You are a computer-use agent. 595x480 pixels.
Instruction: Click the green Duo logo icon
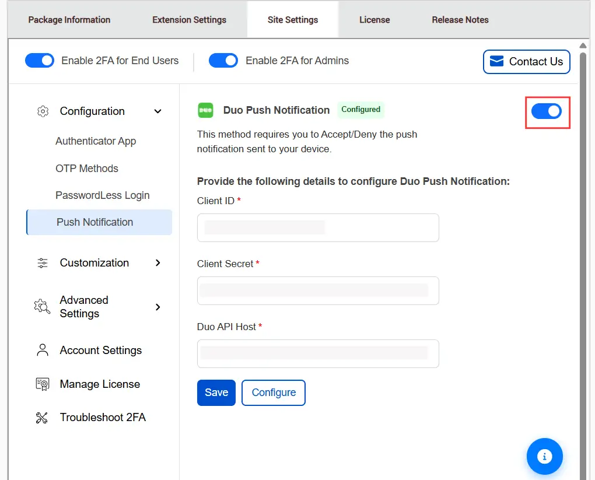click(x=205, y=110)
